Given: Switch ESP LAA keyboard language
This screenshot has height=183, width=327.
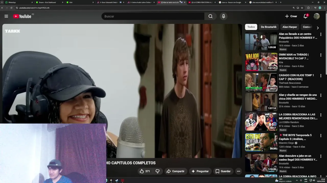Looking at the screenshot, I should 306,180.
